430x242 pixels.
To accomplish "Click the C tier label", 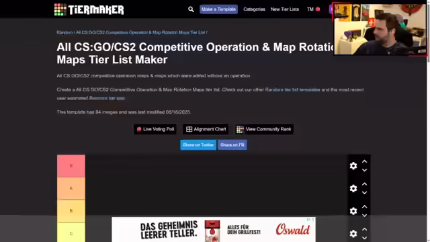I will coord(71,233).
